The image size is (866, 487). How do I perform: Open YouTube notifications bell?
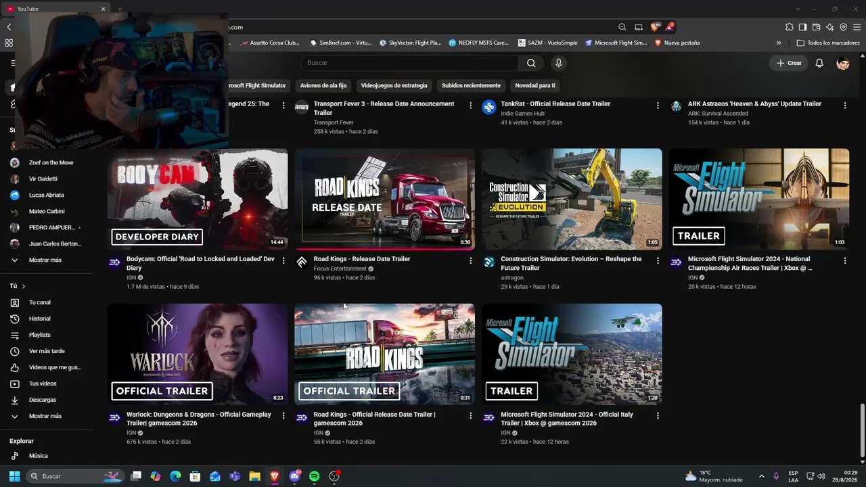pyautogui.click(x=819, y=63)
